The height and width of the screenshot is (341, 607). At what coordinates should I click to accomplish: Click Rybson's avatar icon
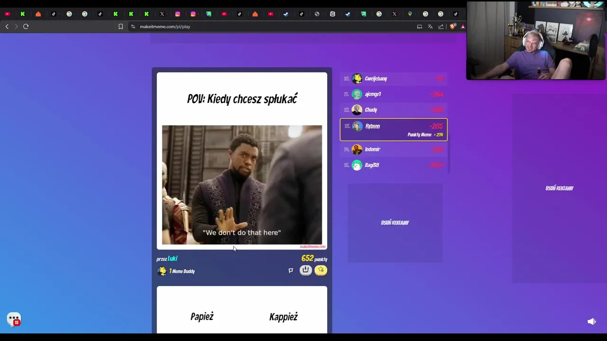(x=357, y=126)
